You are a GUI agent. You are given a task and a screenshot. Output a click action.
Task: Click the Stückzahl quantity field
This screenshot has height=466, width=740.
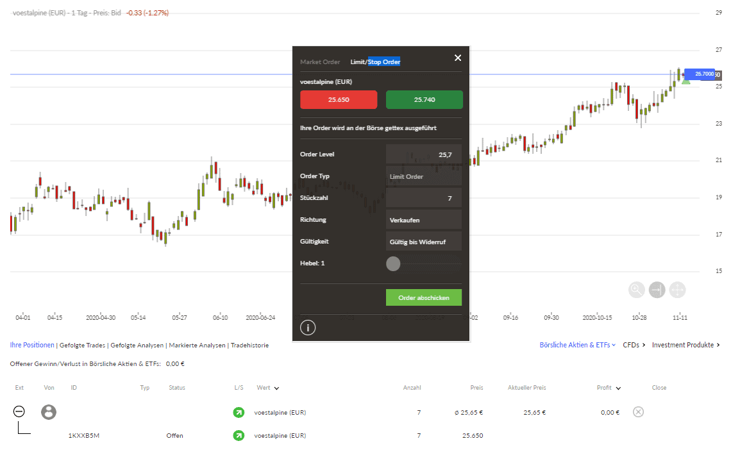pos(424,198)
